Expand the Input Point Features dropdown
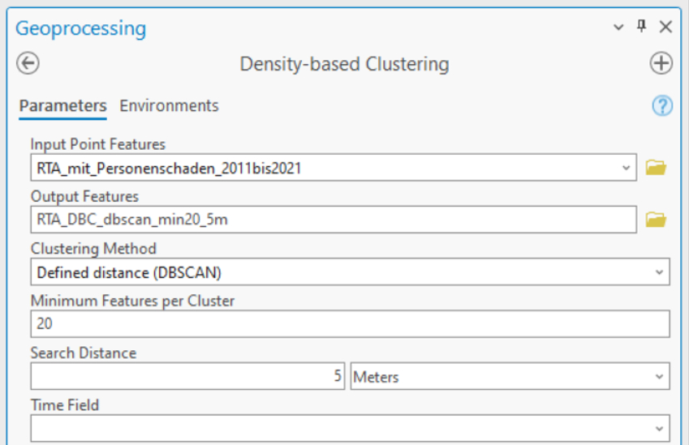 [626, 168]
